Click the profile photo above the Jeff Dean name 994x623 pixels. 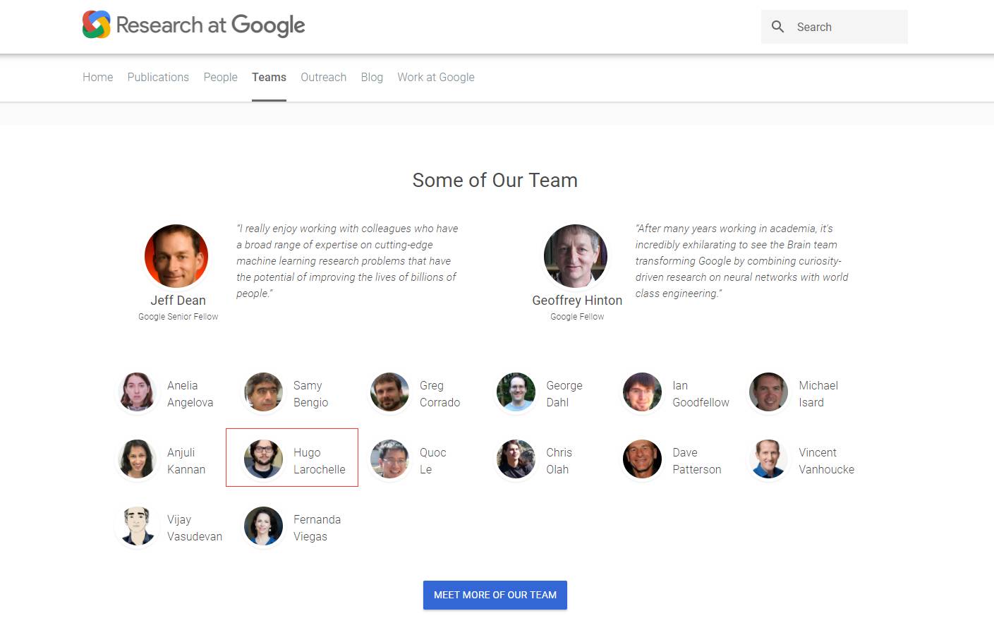[176, 256]
